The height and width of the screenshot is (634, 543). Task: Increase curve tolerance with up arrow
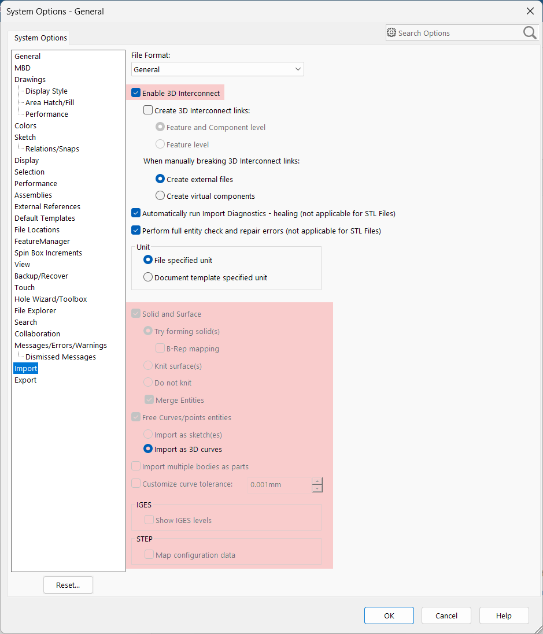tap(317, 481)
